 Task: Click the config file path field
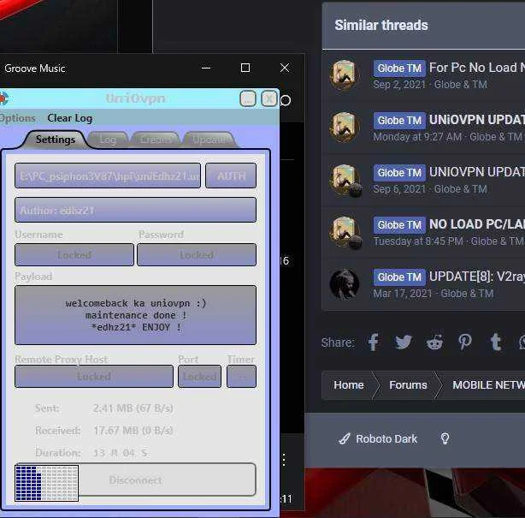(x=108, y=176)
